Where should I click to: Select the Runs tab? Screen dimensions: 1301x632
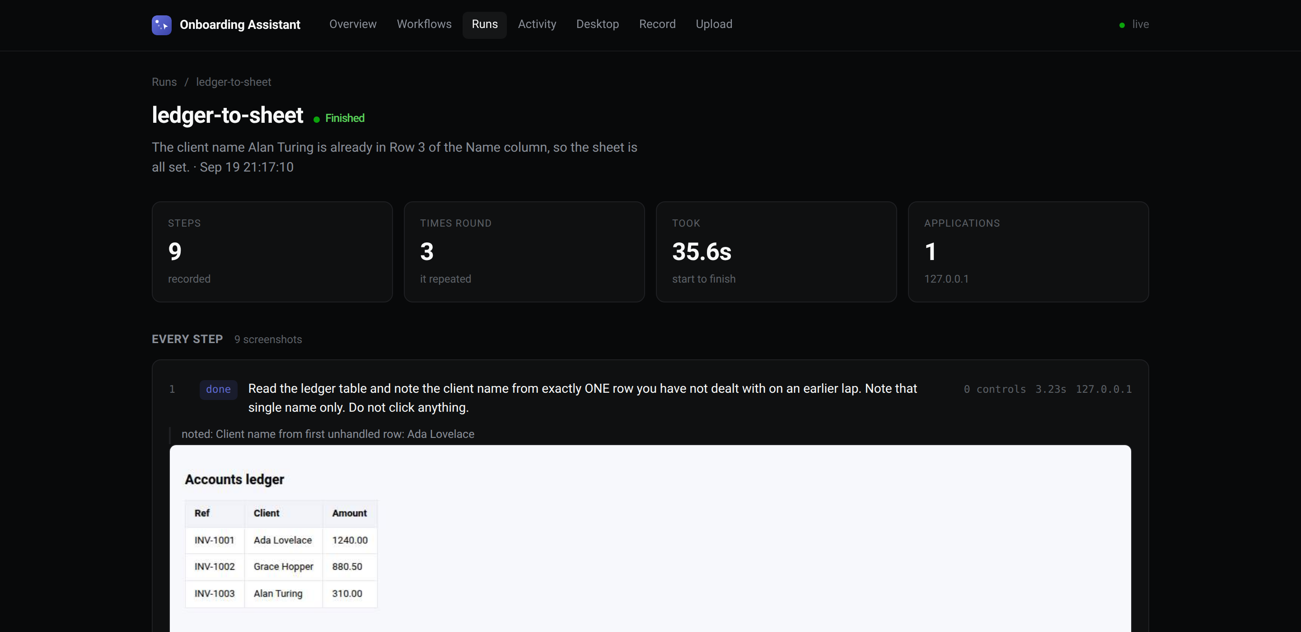click(484, 24)
